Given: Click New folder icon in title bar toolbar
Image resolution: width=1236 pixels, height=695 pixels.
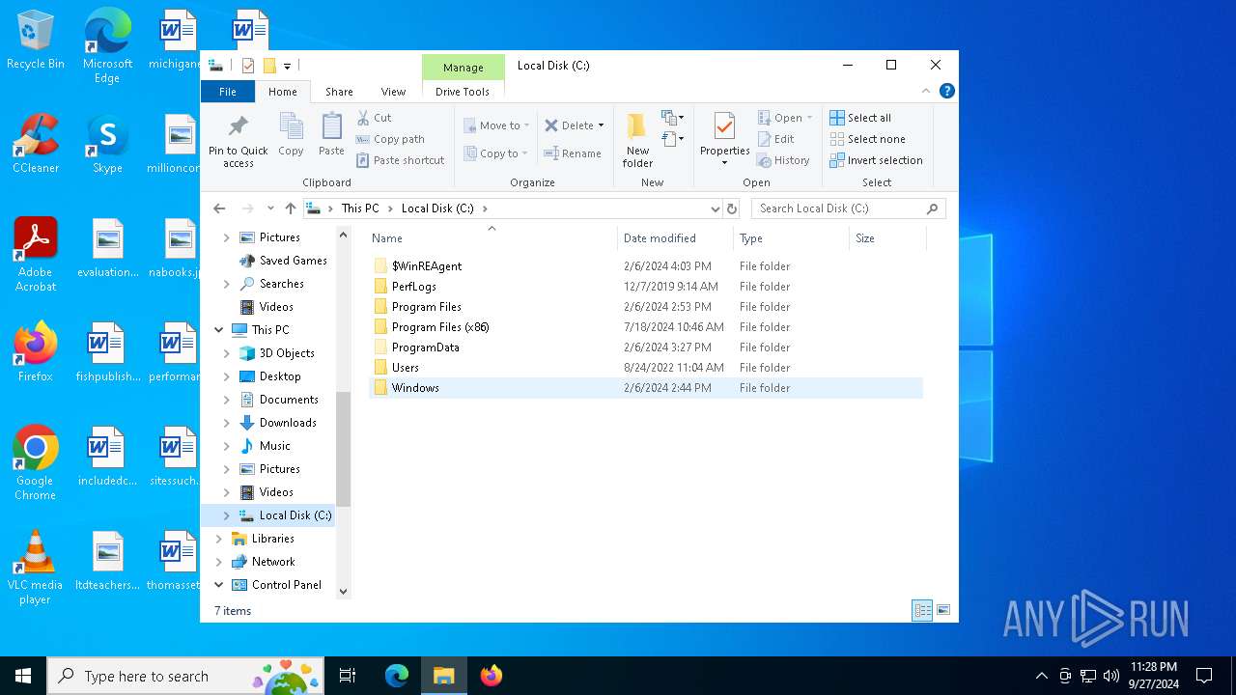Looking at the screenshot, I should coord(269,66).
